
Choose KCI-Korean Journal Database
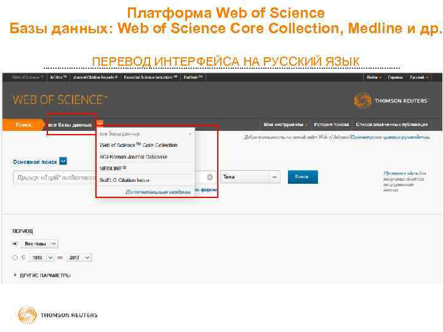pyautogui.click(x=145, y=157)
